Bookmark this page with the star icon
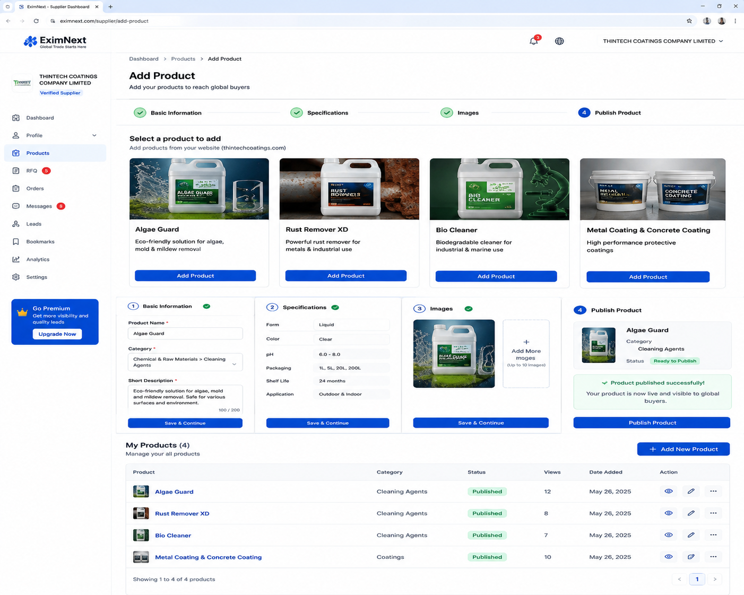744x595 pixels. click(x=689, y=21)
